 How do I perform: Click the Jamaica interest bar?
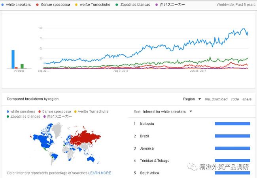click(x=232, y=148)
